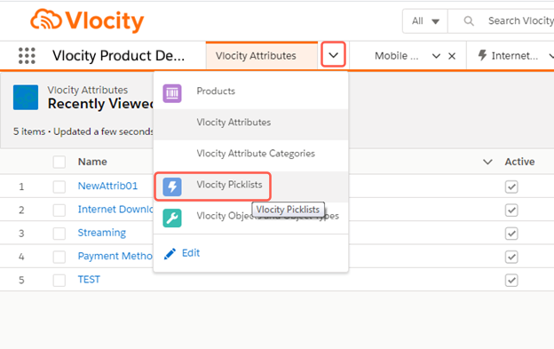Switch to the Vlocity Attributes tab

262,56
